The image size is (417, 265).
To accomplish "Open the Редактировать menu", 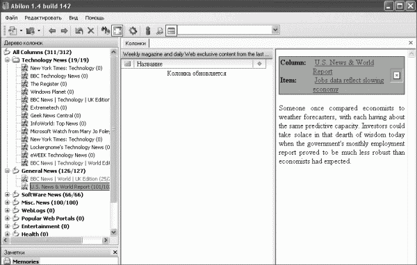I will point(43,18).
